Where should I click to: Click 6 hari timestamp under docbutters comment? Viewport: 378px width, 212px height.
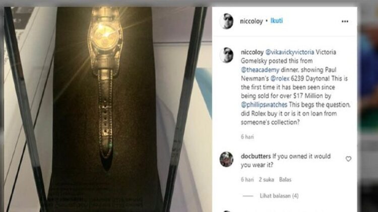(x=247, y=179)
